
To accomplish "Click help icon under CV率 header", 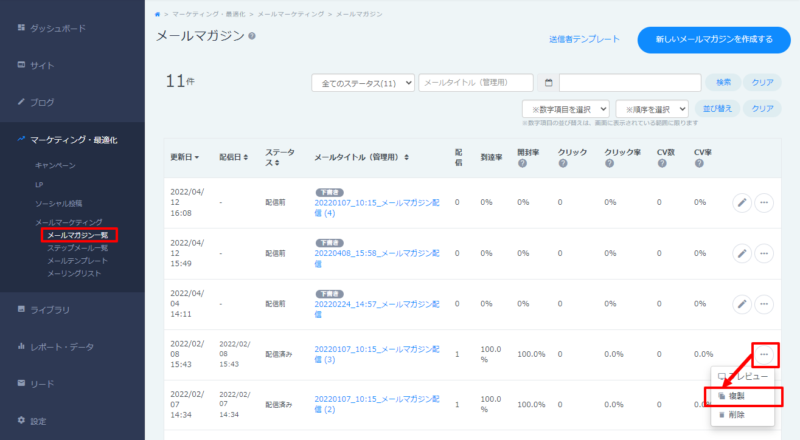I will (699, 163).
